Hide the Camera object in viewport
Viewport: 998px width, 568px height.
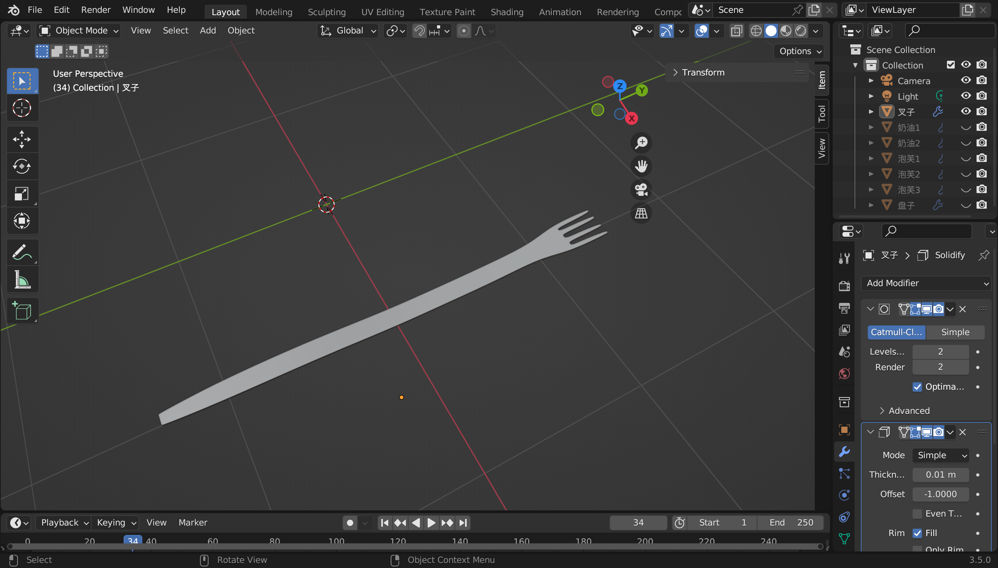point(966,80)
